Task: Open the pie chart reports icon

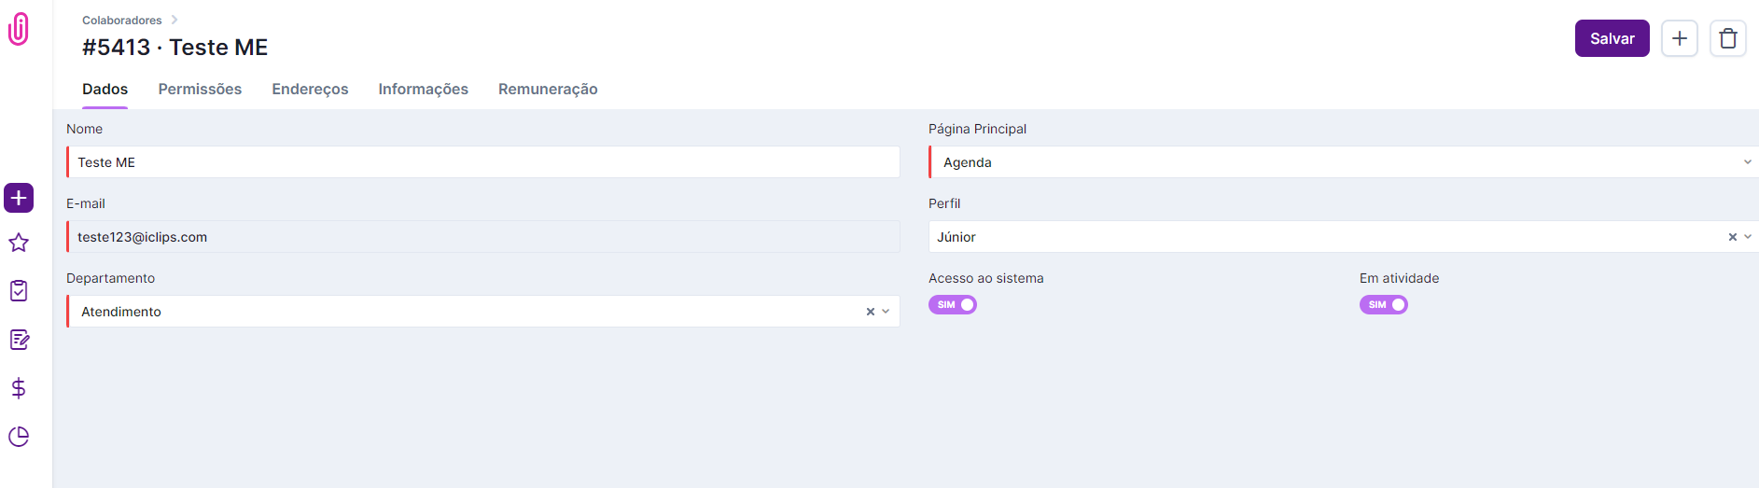Action: [x=19, y=437]
